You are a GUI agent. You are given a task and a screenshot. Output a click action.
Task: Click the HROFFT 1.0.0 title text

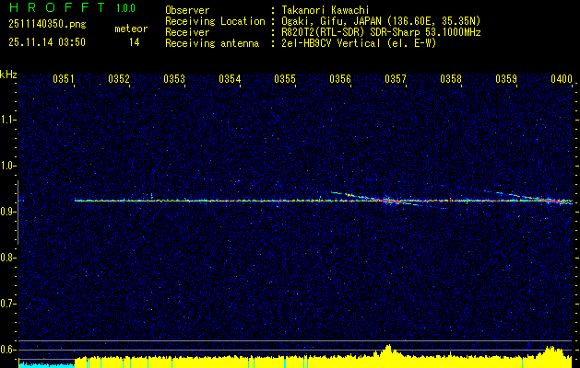72,7
